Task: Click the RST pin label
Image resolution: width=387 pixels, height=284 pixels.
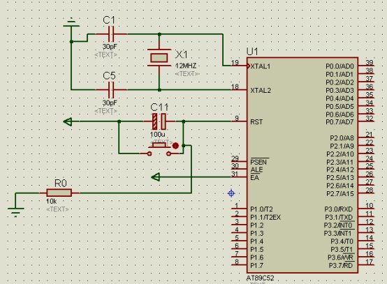Action: (256, 122)
